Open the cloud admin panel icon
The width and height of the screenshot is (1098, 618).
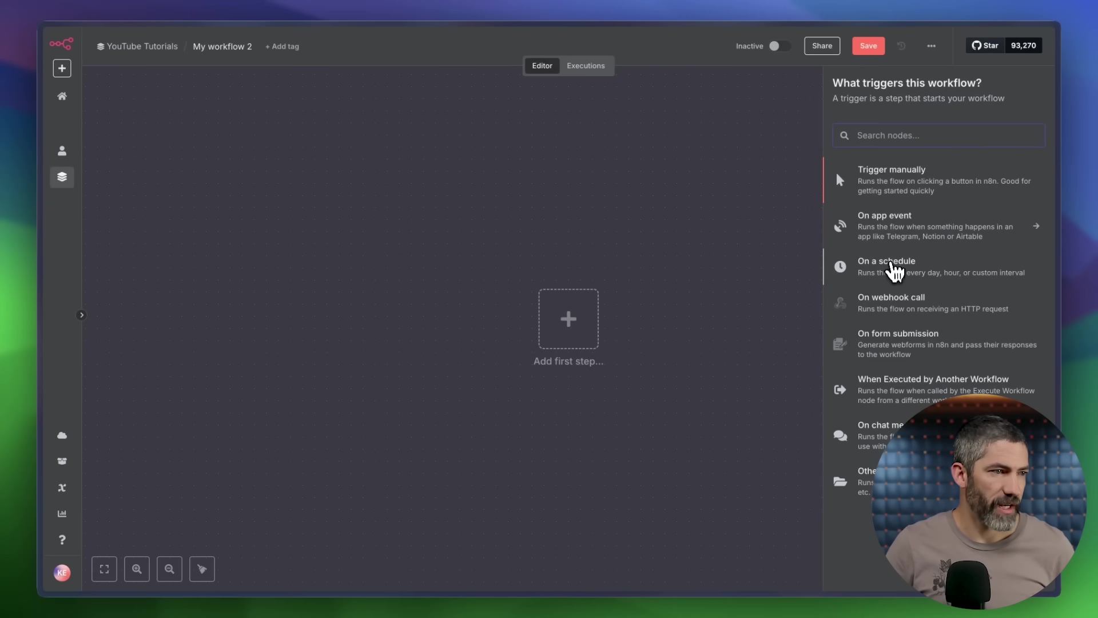coord(62,435)
